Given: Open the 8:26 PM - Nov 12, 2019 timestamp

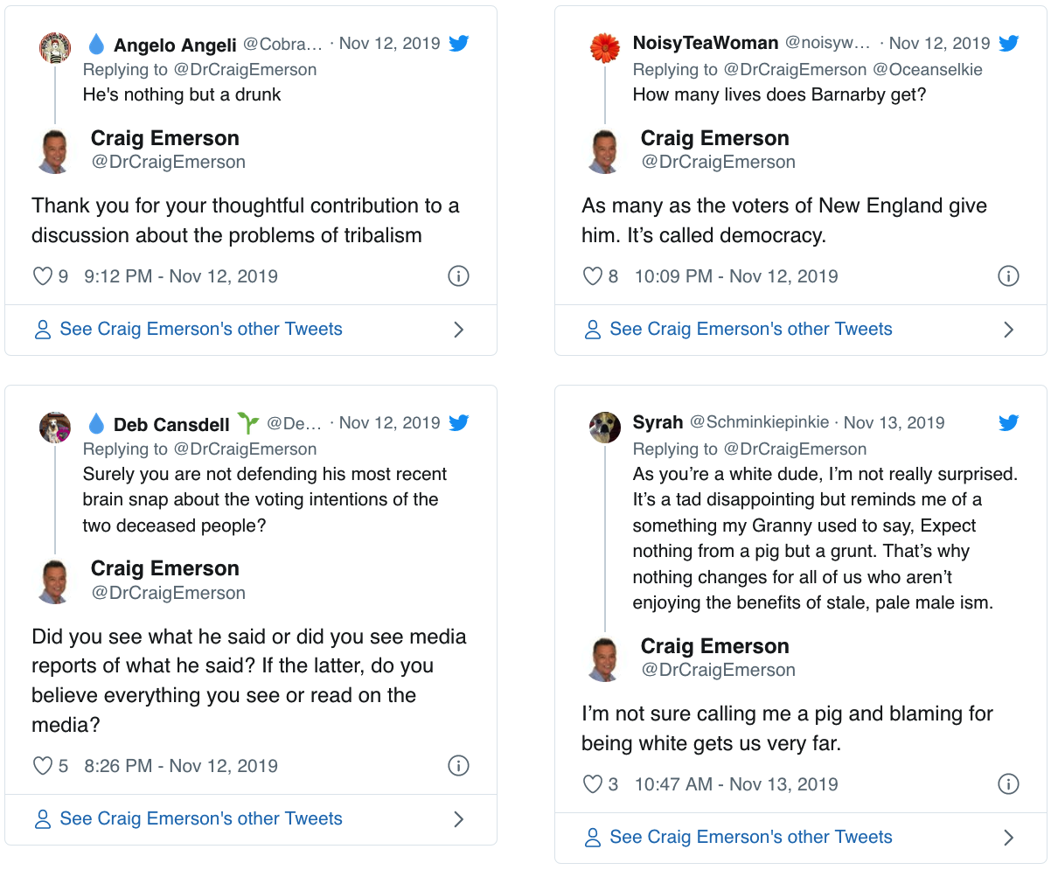Looking at the screenshot, I should pyautogui.click(x=180, y=766).
